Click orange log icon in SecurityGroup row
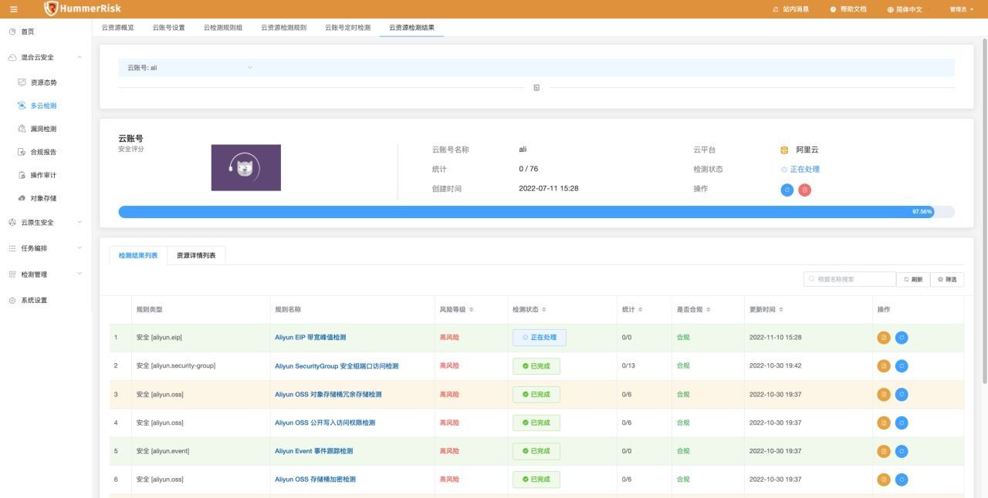This screenshot has width=988, height=498. tap(885, 366)
